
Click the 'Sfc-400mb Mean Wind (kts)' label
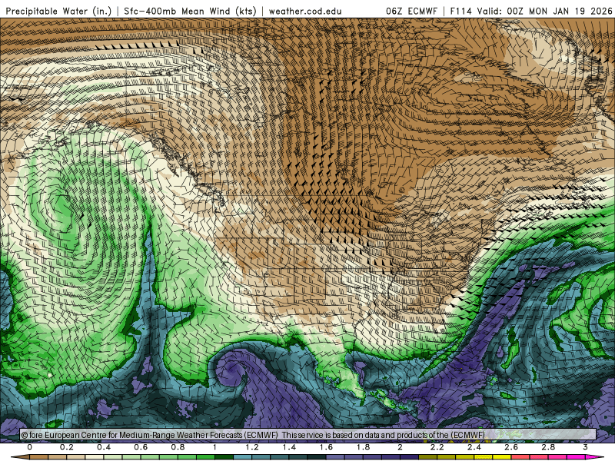[x=190, y=11]
